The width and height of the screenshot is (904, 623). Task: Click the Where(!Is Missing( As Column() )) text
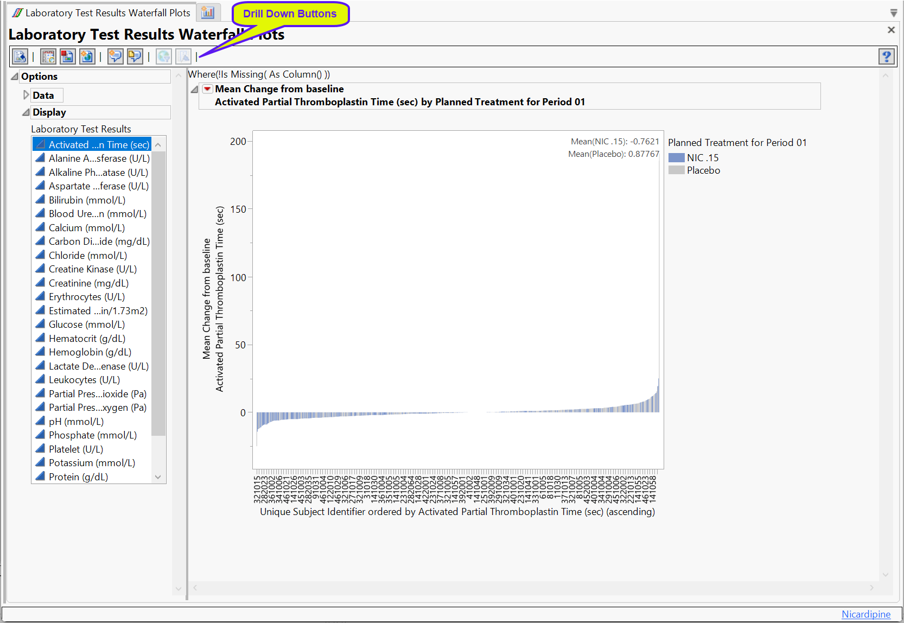coord(259,74)
